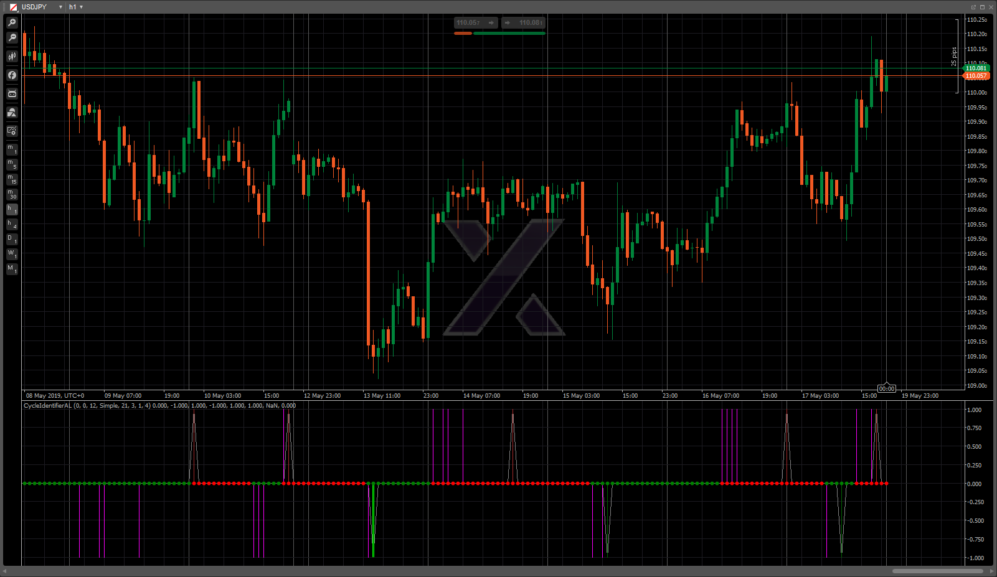Image resolution: width=997 pixels, height=577 pixels.
Task: Click the 00:00 countdown time marker
Action: click(x=887, y=388)
